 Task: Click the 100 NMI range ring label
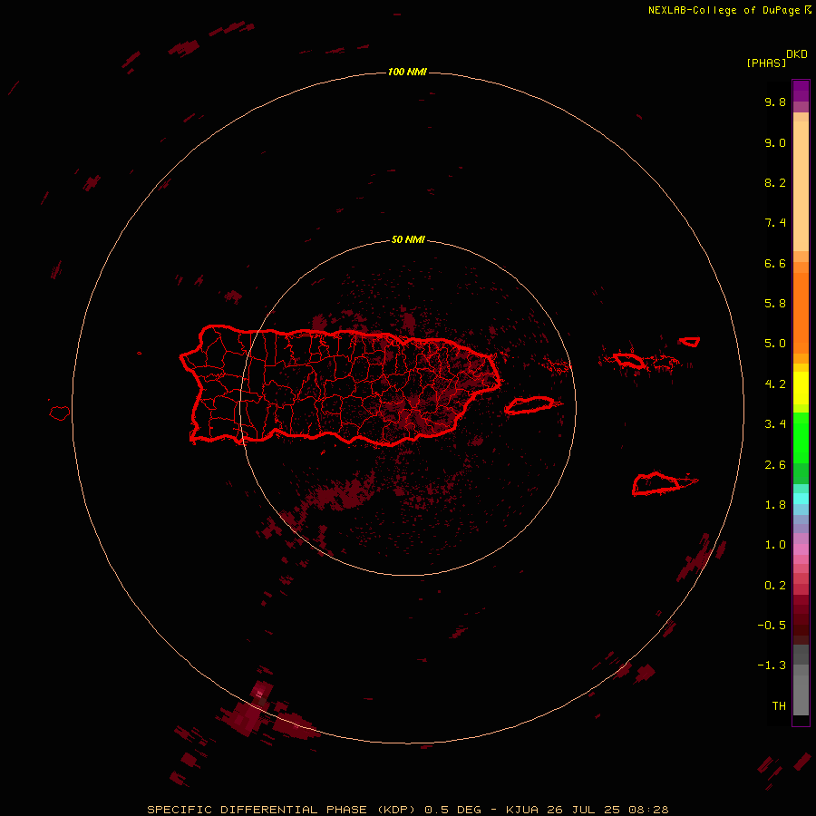407,72
